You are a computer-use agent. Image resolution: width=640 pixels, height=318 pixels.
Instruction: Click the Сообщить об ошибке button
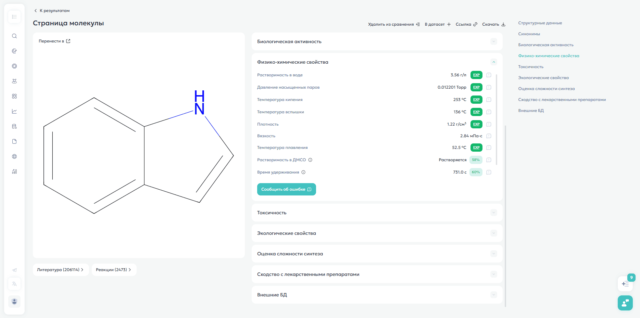click(x=286, y=189)
